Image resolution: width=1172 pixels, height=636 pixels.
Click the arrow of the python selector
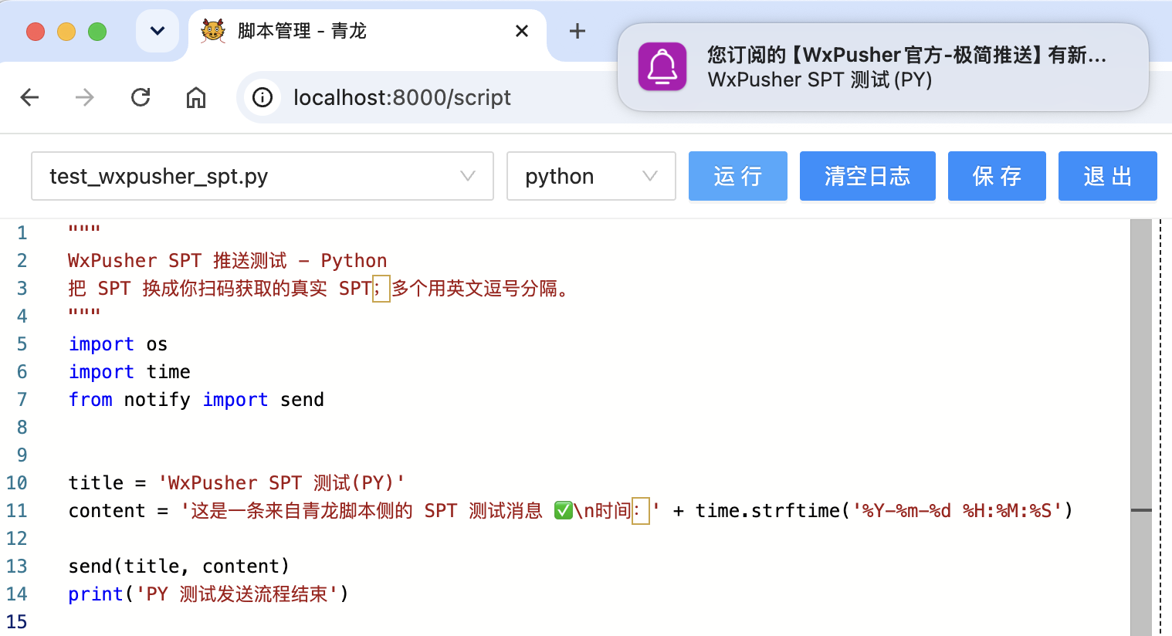click(650, 176)
